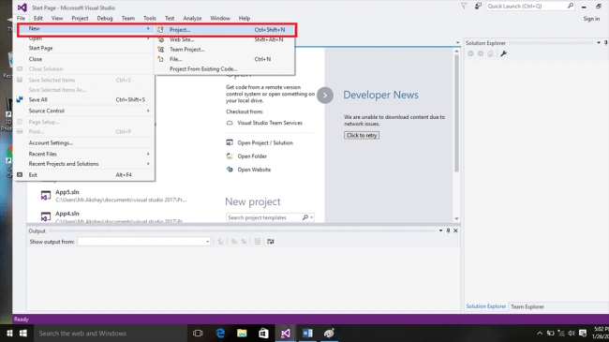The height and width of the screenshot is (342, 609).
Task: Click the clear all icon in Output
Action: pos(257,242)
